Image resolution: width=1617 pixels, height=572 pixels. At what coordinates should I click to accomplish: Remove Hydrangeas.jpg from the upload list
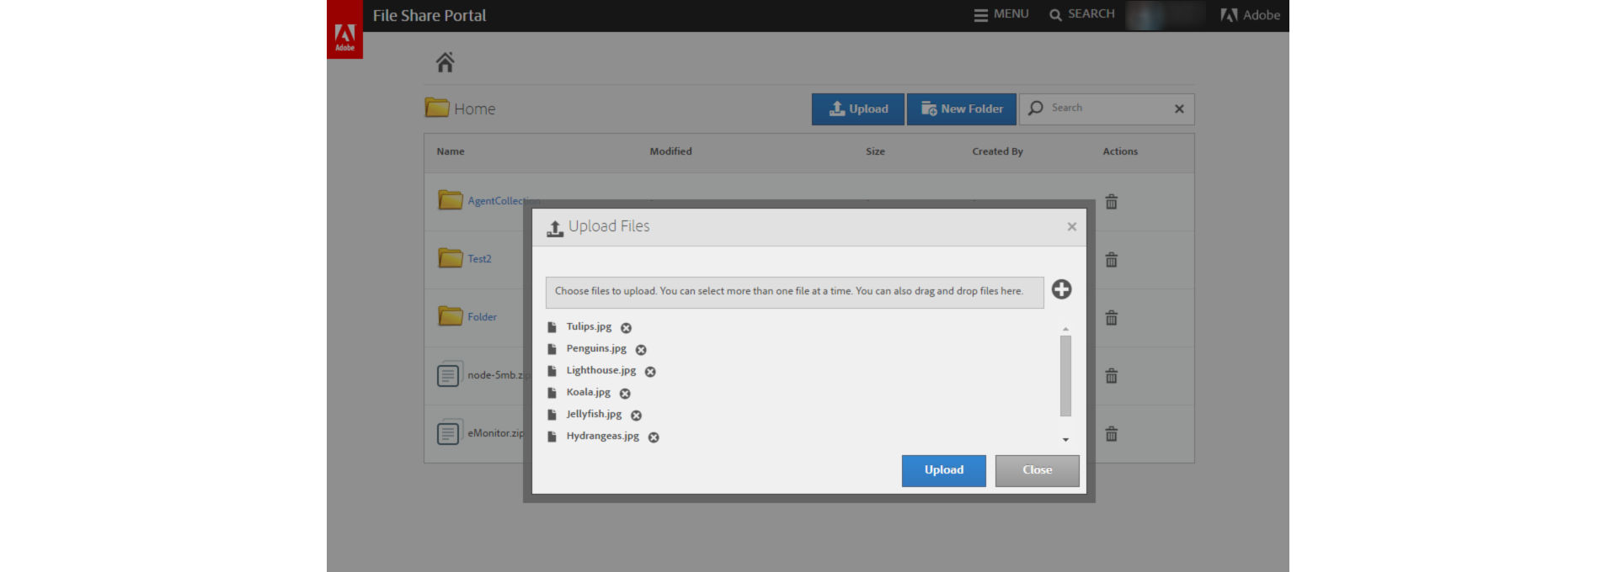tap(654, 437)
